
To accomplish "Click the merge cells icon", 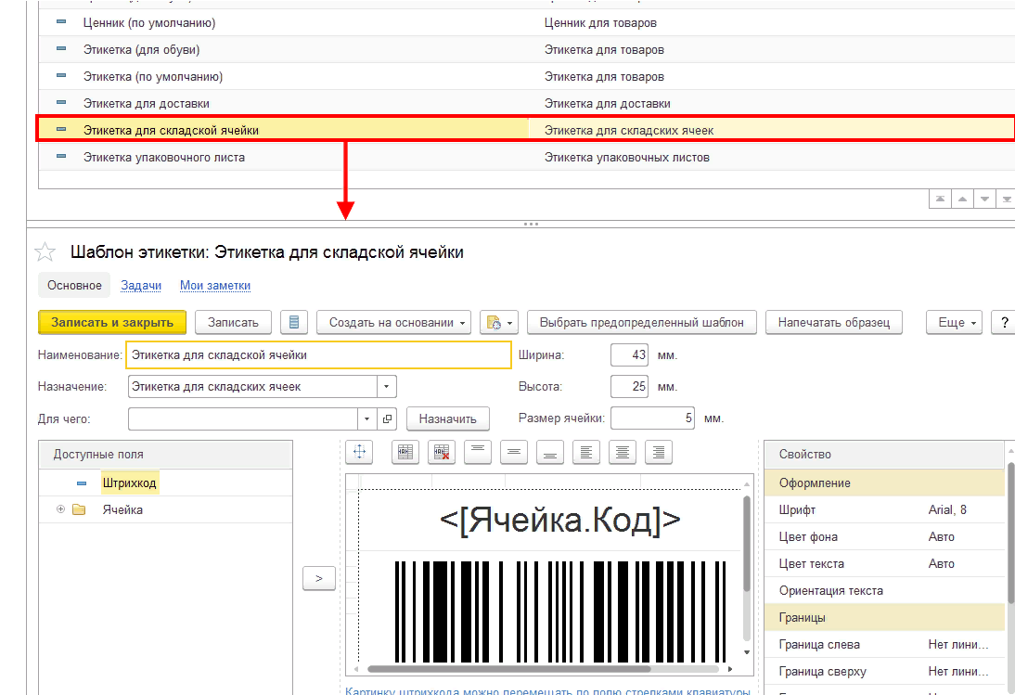I will [x=405, y=452].
